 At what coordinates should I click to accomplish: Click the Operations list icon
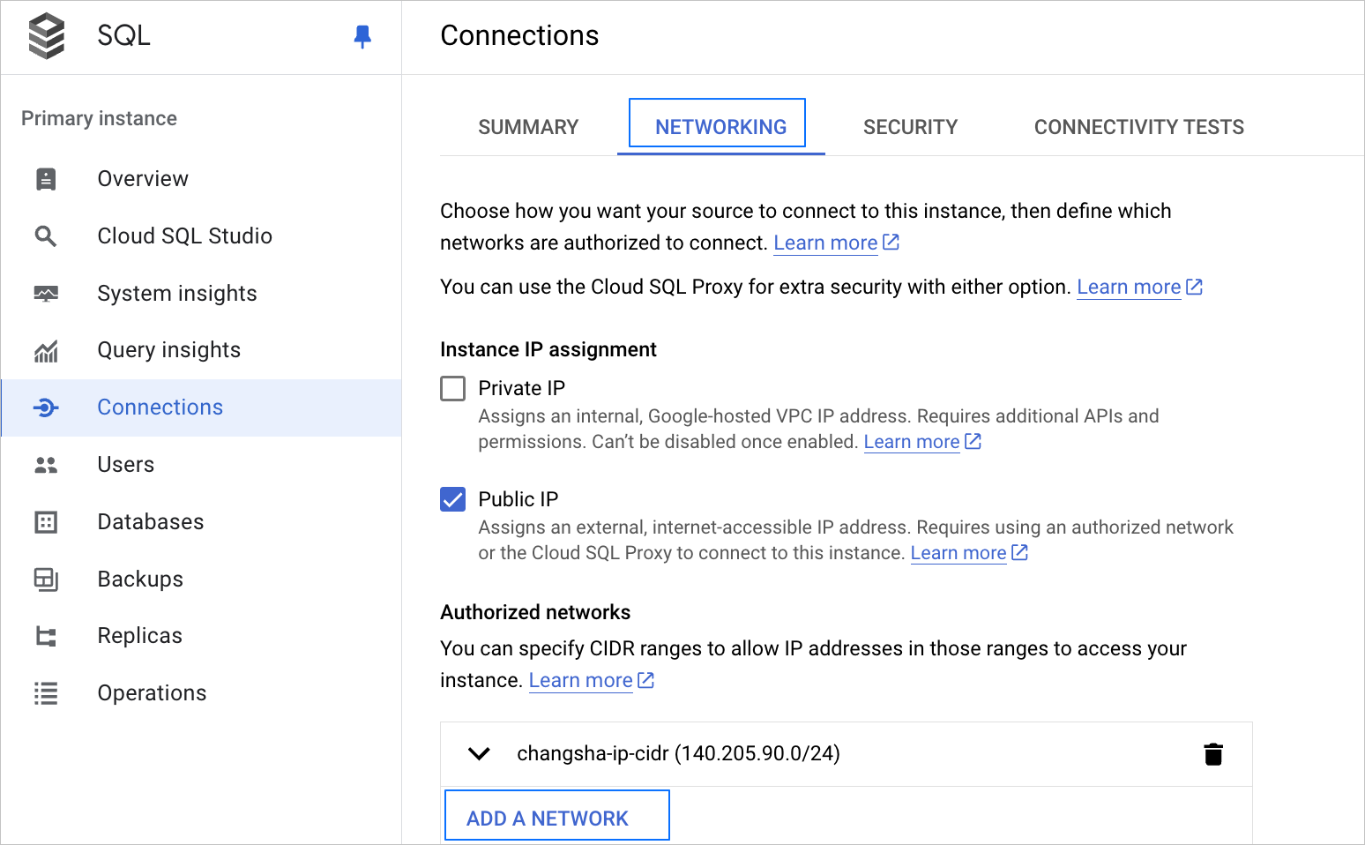coord(46,693)
